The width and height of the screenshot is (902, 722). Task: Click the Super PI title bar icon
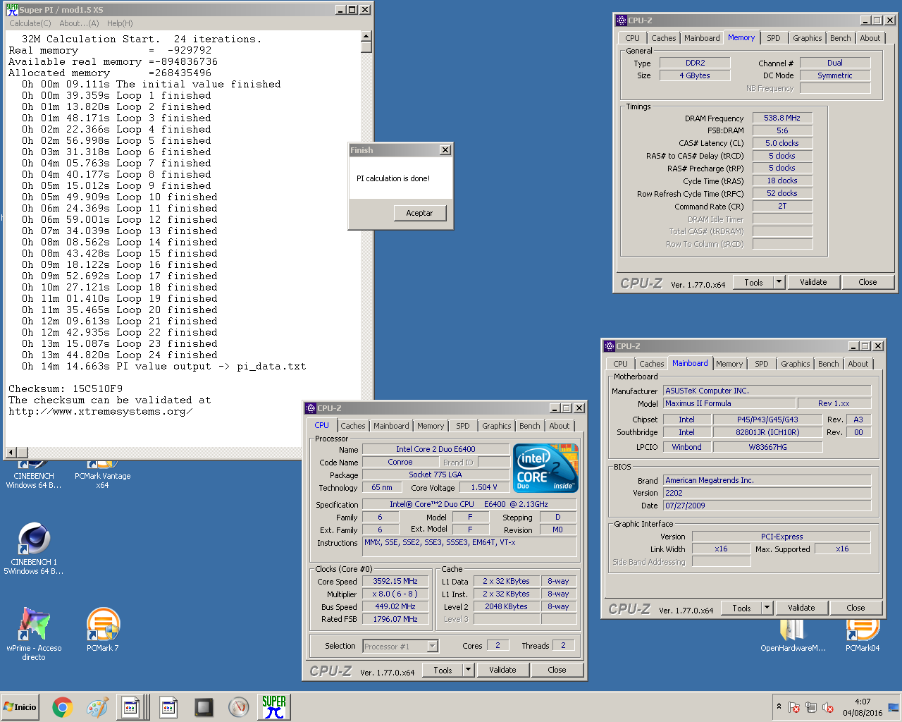12,9
